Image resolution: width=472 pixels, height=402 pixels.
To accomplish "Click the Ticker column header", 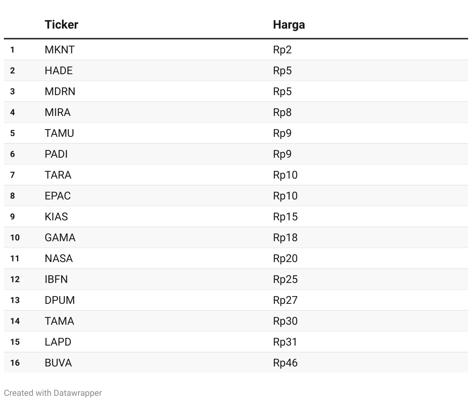I will click(x=61, y=25).
